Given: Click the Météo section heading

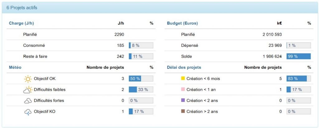Looking at the screenshot, I should coord(15,68).
